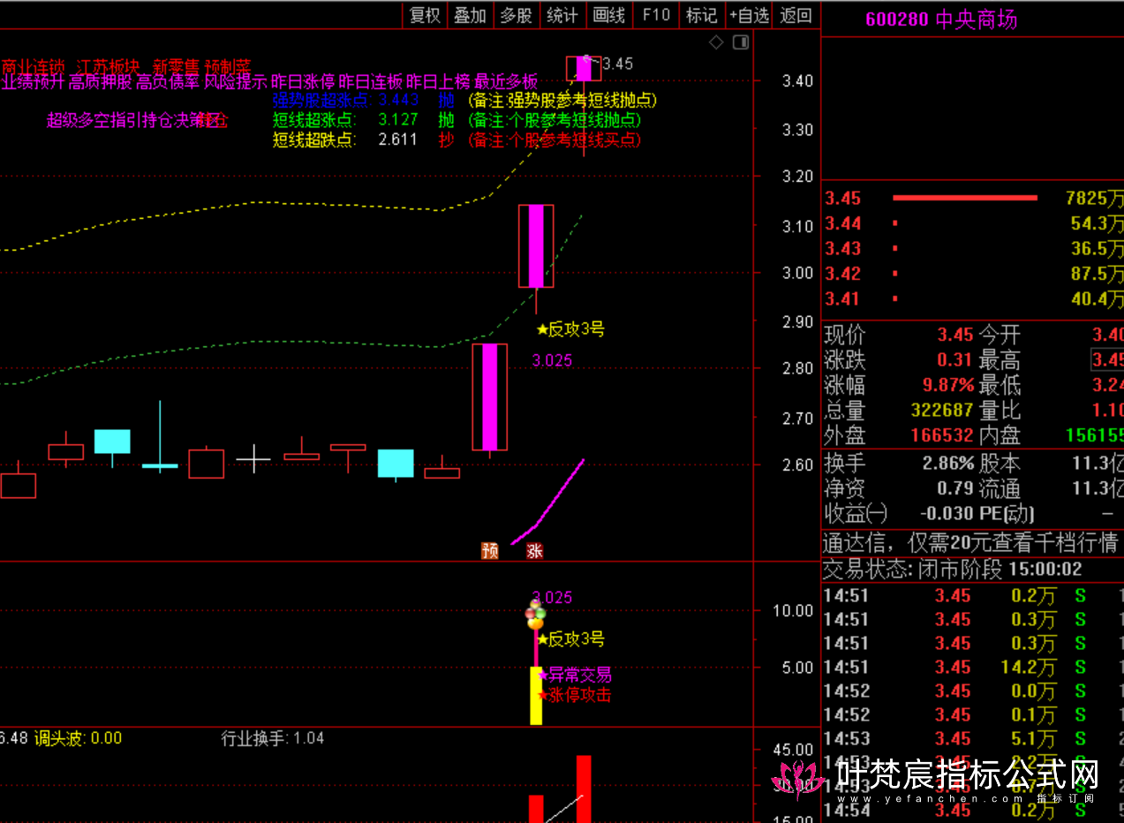Click the 涨 marker below the candles
Image resolution: width=1124 pixels, height=823 pixels.
pyautogui.click(x=534, y=550)
